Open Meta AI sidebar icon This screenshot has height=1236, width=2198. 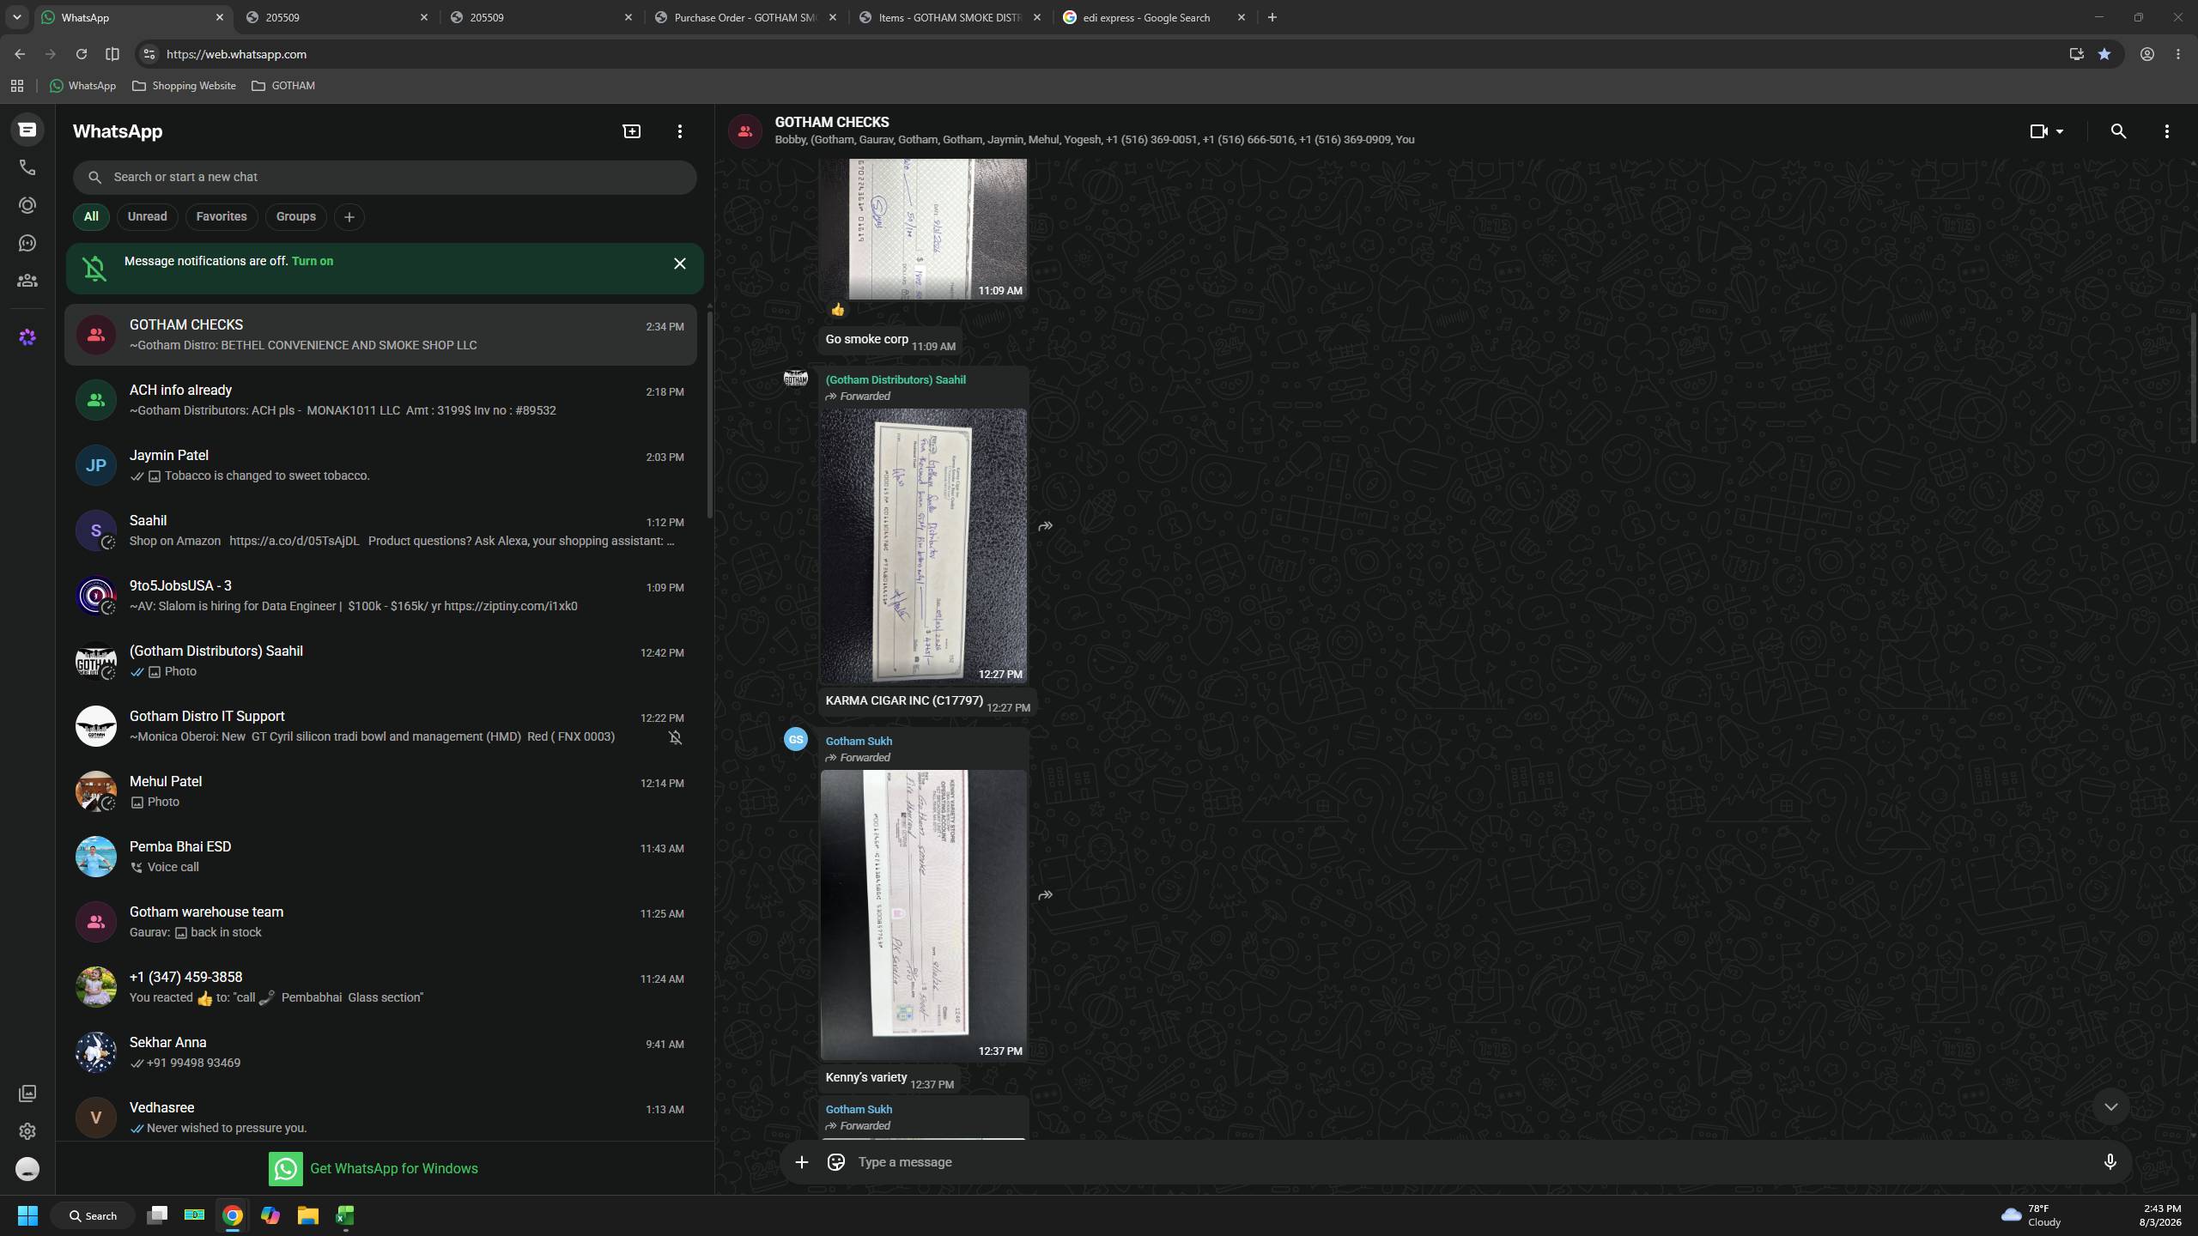(x=27, y=337)
